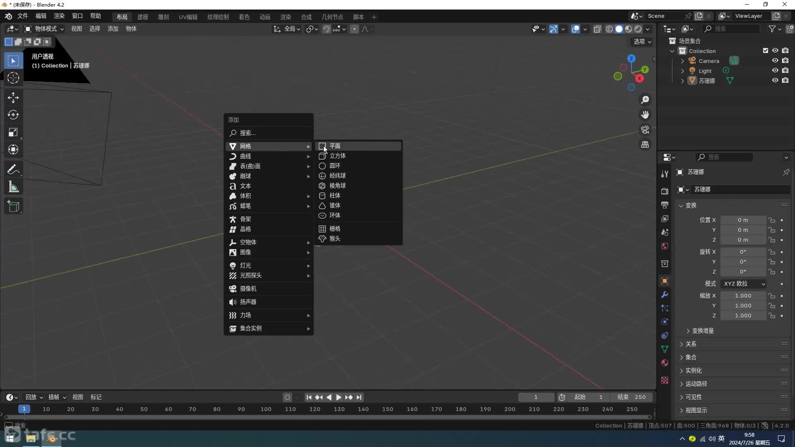Toggle X-ray mode in viewport header
This screenshot has width=795, height=447.
(597, 29)
